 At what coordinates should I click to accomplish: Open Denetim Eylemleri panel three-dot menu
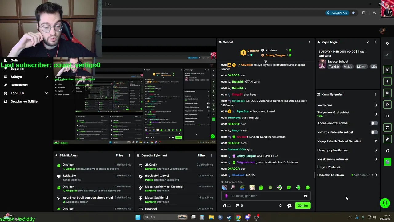(211, 155)
